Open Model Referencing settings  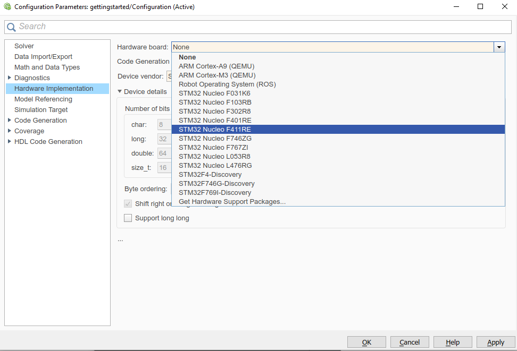click(x=43, y=99)
